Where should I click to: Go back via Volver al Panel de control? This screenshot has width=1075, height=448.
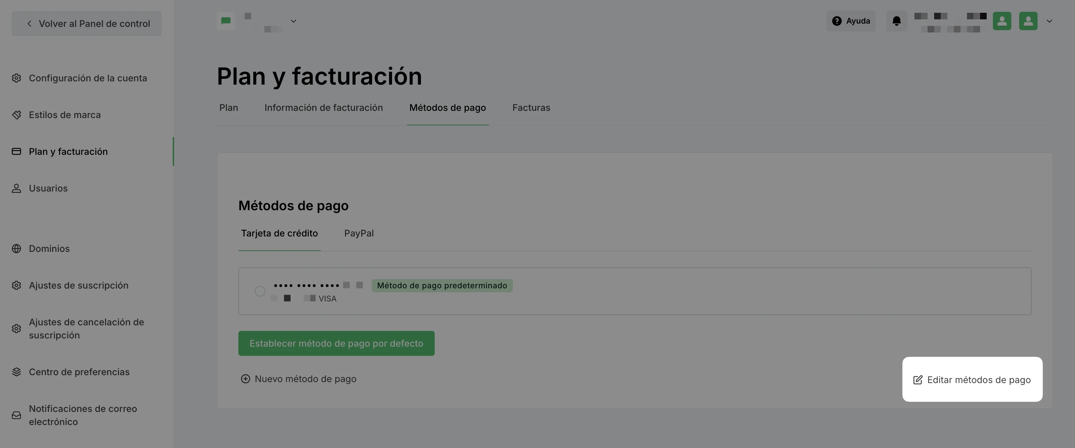(86, 24)
